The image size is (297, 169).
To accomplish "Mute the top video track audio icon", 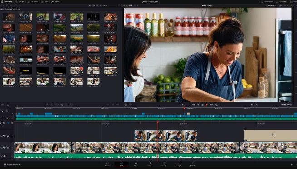I will click(x=4, y=136).
